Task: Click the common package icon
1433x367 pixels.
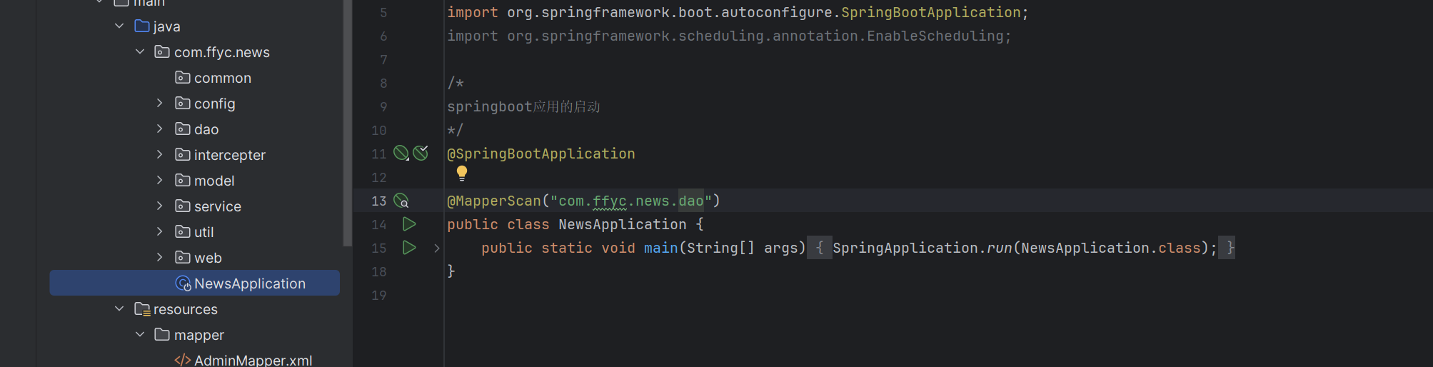Action: tap(183, 78)
